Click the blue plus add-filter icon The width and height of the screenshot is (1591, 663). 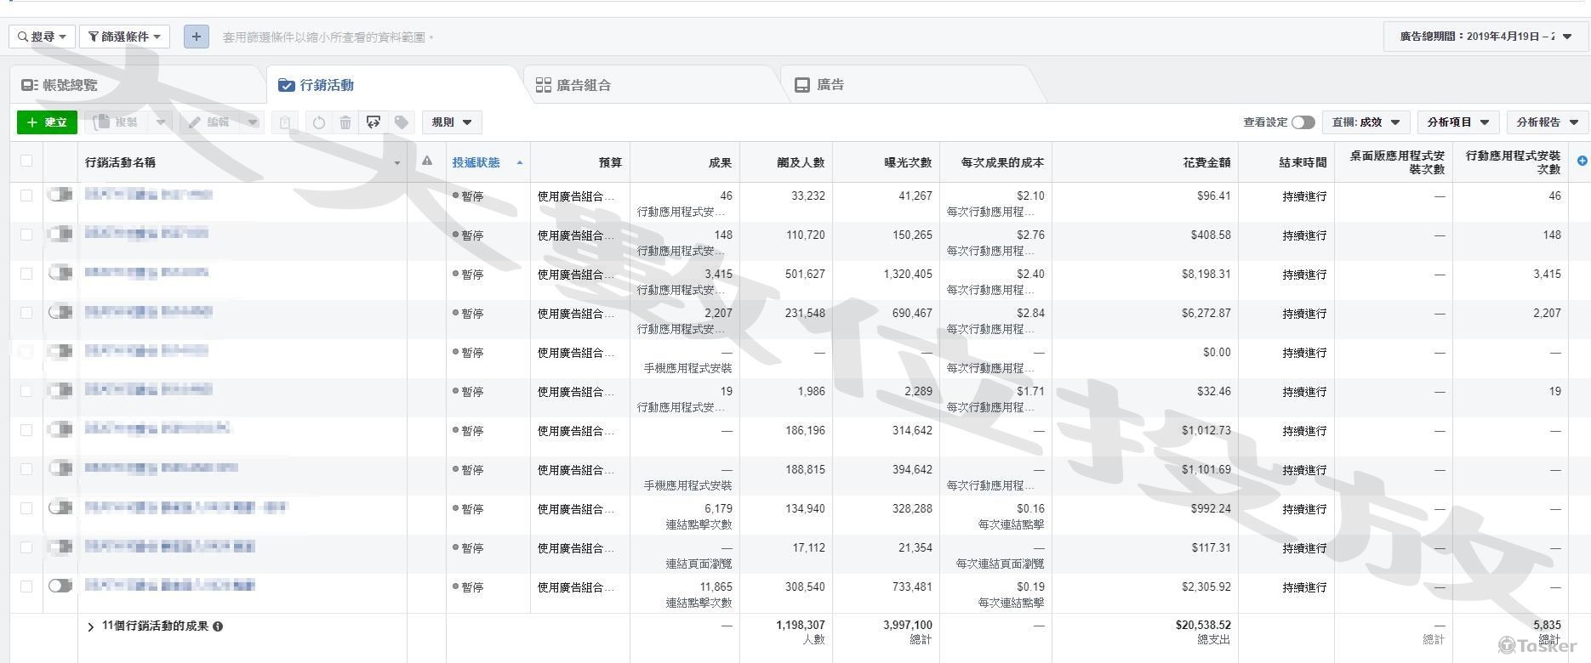197,37
